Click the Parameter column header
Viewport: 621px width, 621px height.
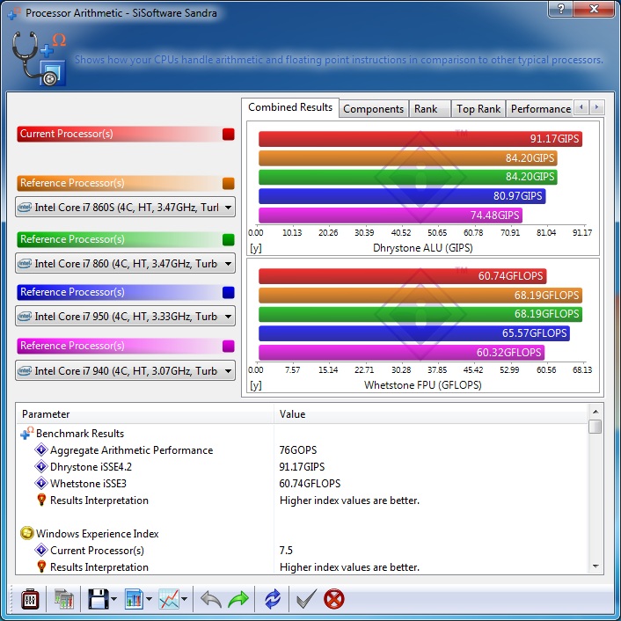pos(145,414)
